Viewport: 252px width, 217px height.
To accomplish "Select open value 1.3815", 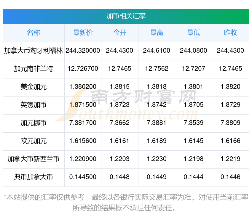I will (x=119, y=87).
